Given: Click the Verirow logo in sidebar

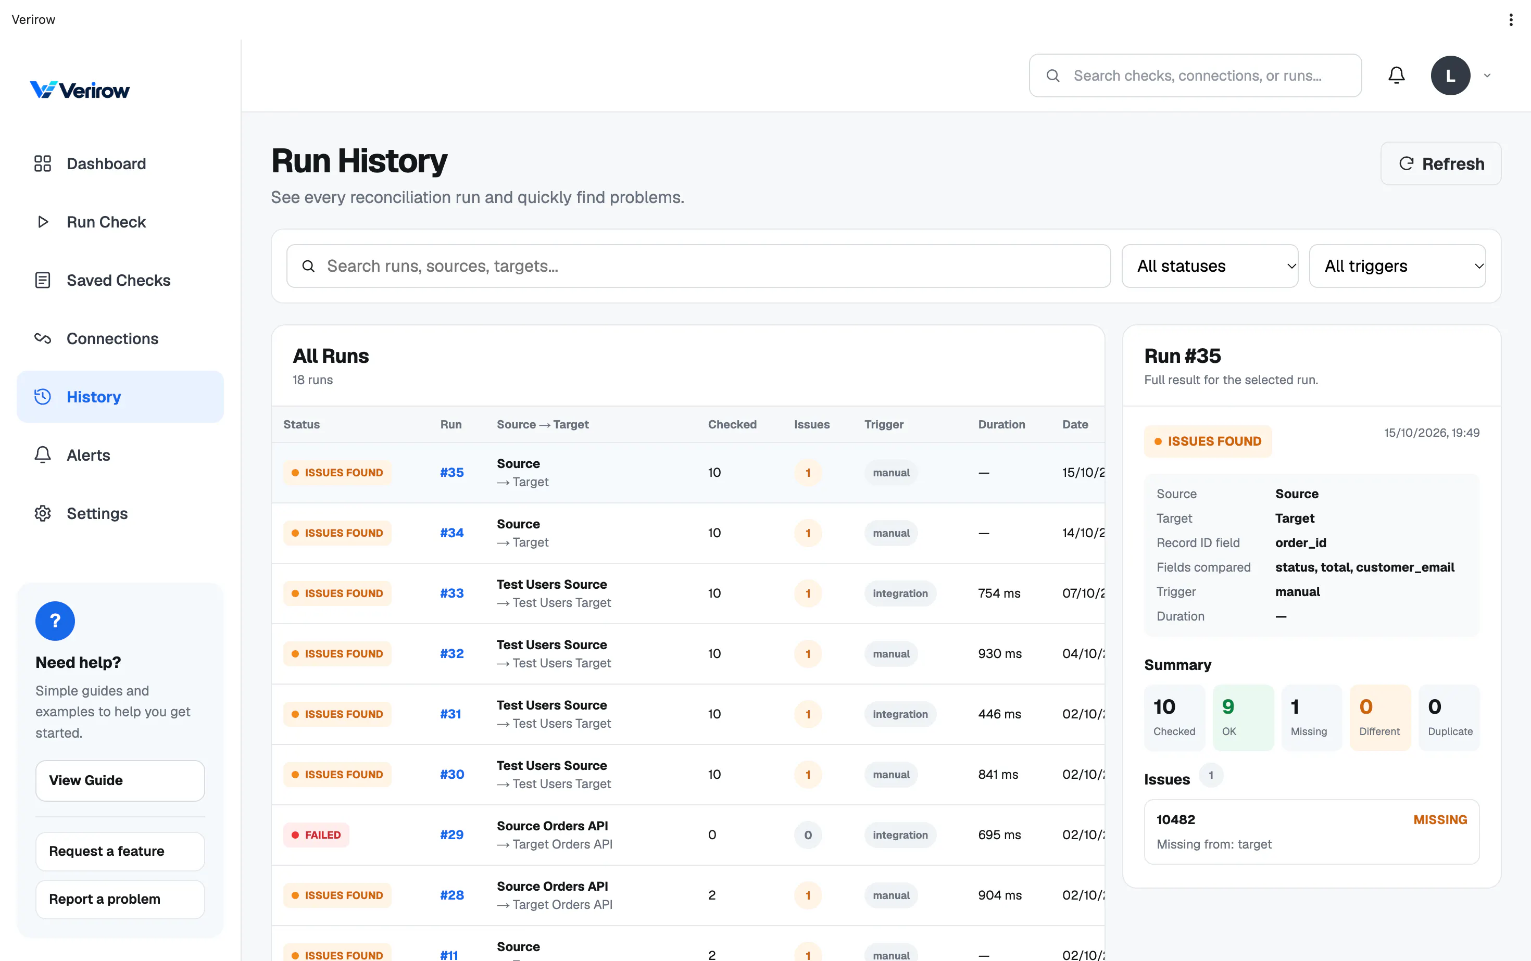Looking at the screenshot, I should [x=80, y=90].
